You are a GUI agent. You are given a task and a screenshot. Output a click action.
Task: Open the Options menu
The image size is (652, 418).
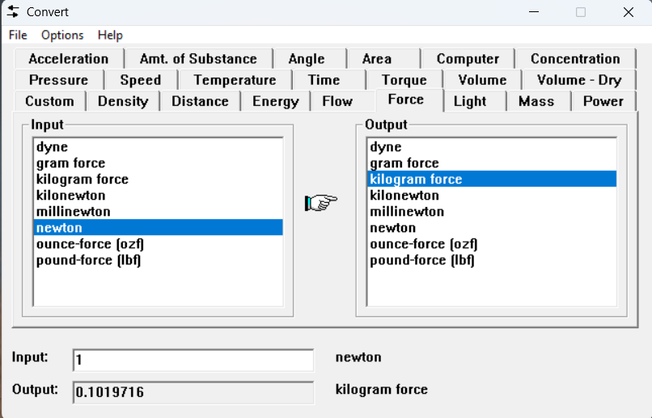click(62, 35)
